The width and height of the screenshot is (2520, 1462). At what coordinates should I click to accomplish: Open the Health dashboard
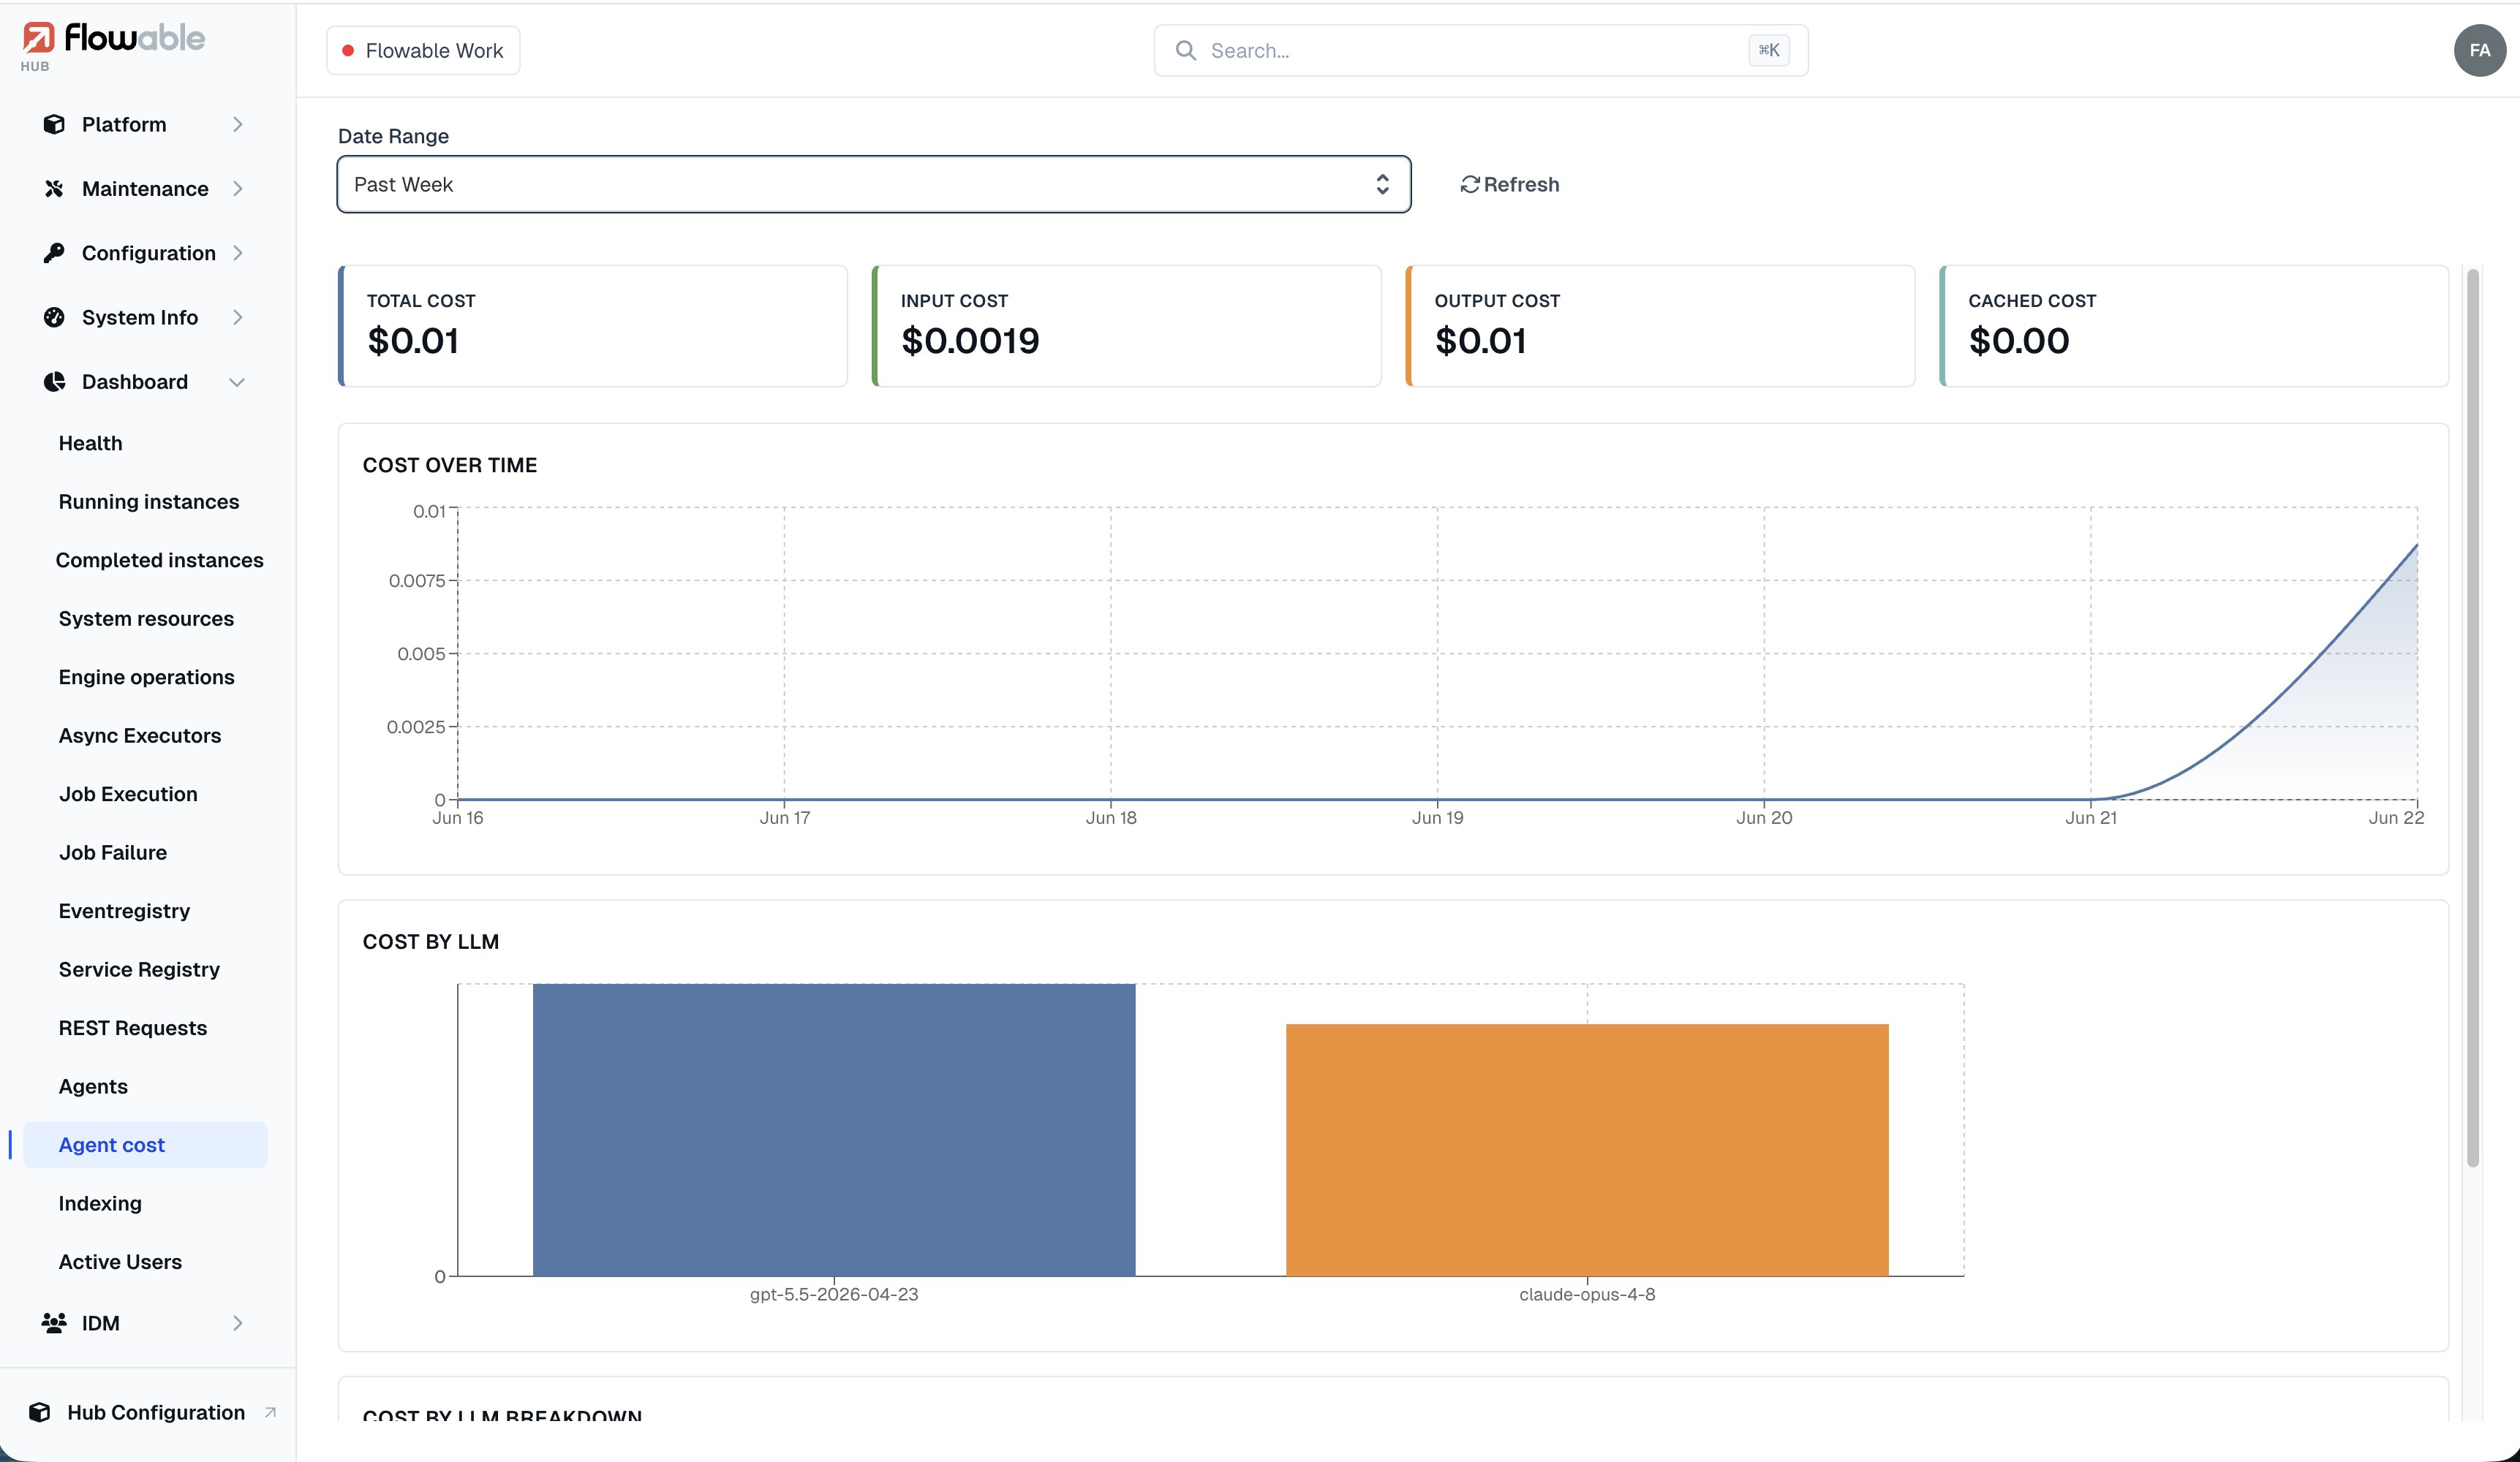(90, 443)
